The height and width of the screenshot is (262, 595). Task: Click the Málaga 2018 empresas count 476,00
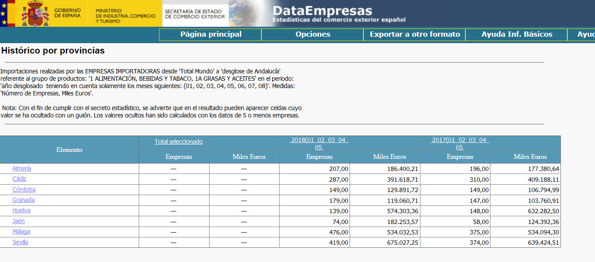[x=339, y=232]
